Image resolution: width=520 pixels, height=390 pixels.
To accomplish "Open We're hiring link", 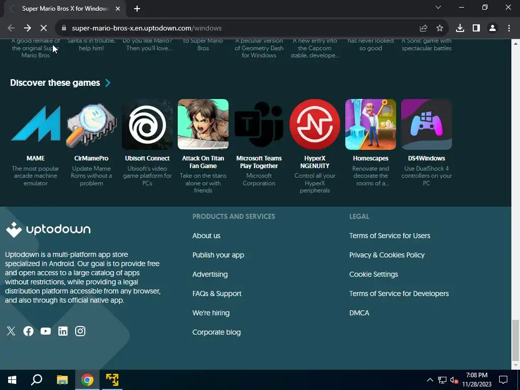I will [x=211, y=313].
